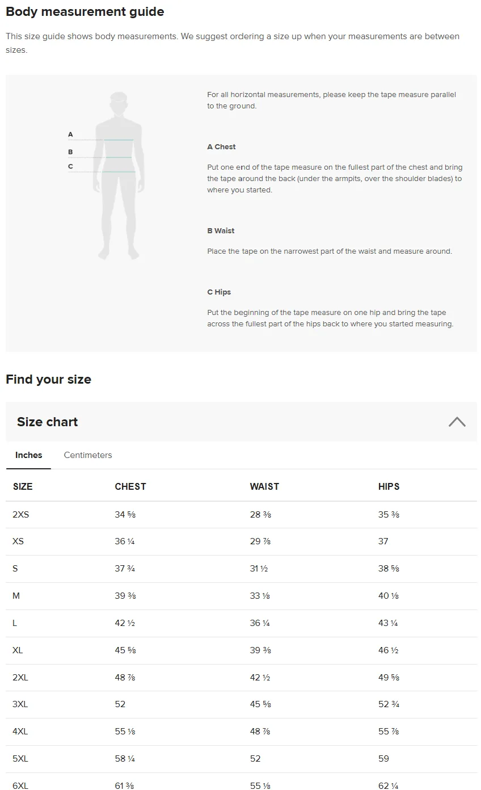Select the M size row label

[16, 596]
